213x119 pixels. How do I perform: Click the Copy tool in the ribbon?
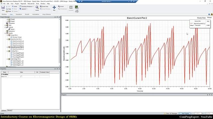point(8,9)
